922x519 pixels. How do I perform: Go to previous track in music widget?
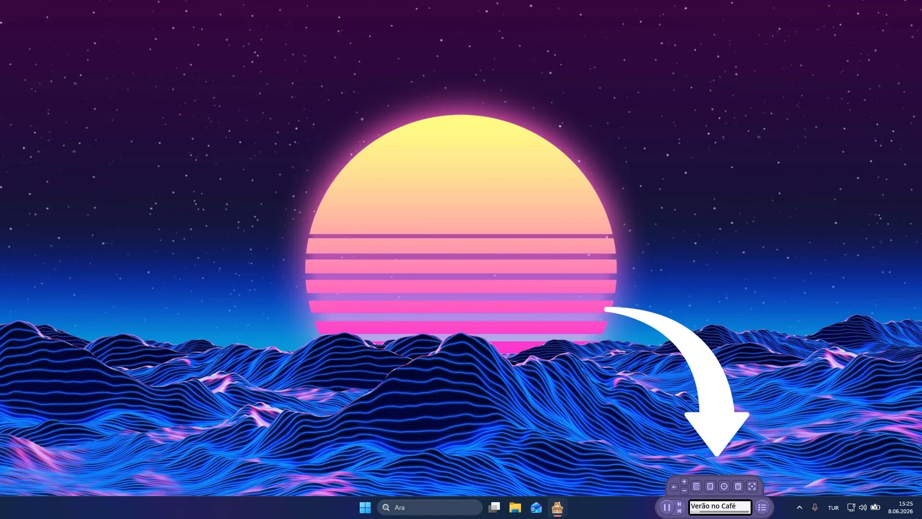[679, 511]
